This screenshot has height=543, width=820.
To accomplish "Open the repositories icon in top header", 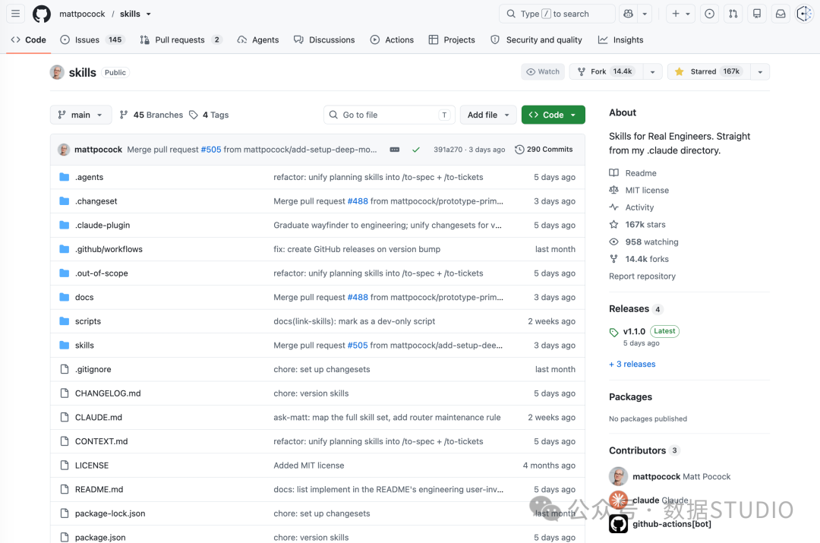I will pos(757,14).
